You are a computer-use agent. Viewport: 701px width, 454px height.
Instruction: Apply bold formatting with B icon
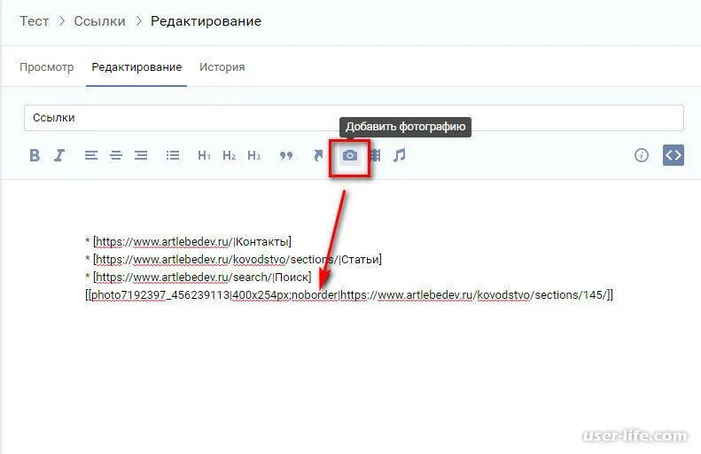click(35, 155)
